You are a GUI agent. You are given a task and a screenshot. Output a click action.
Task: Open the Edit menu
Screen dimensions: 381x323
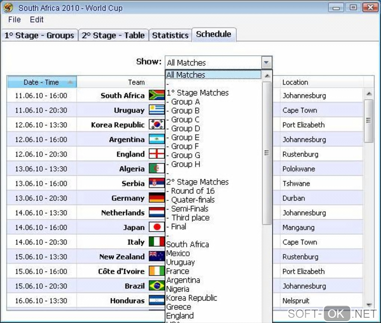(37, 20)
